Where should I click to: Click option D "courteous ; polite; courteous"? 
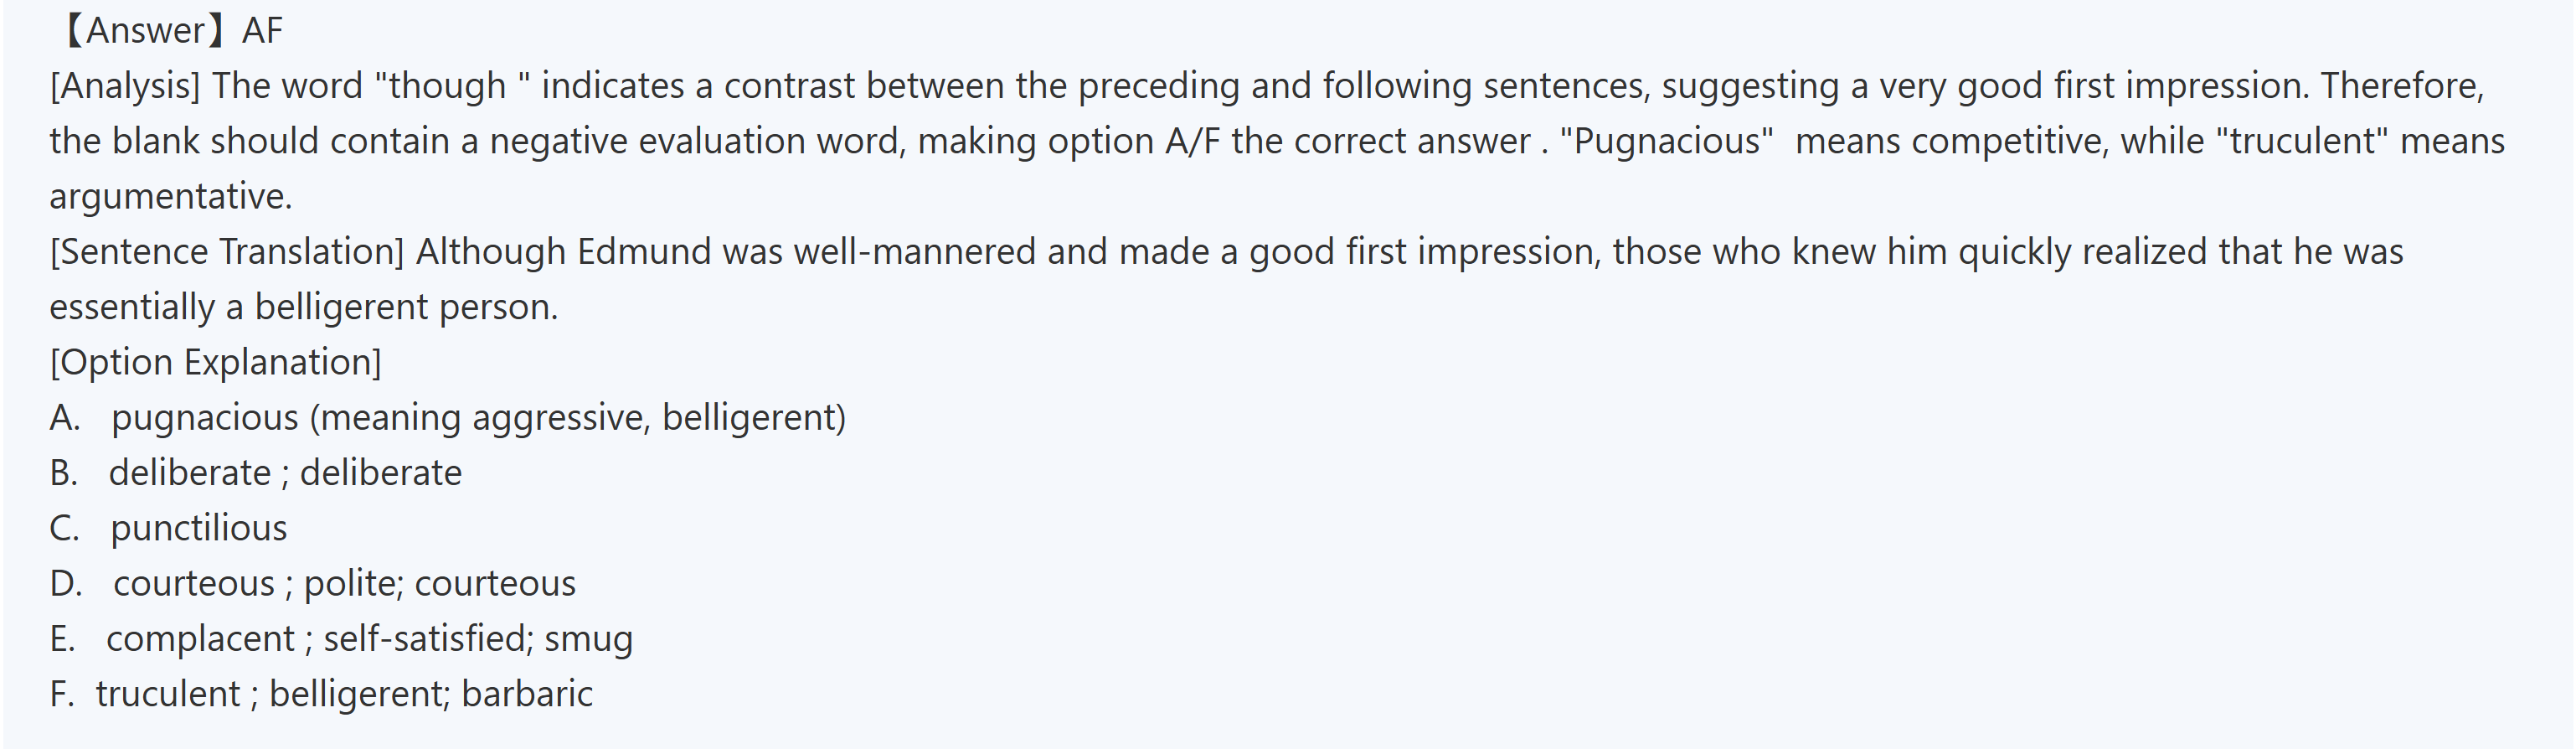tap(344, 583)
